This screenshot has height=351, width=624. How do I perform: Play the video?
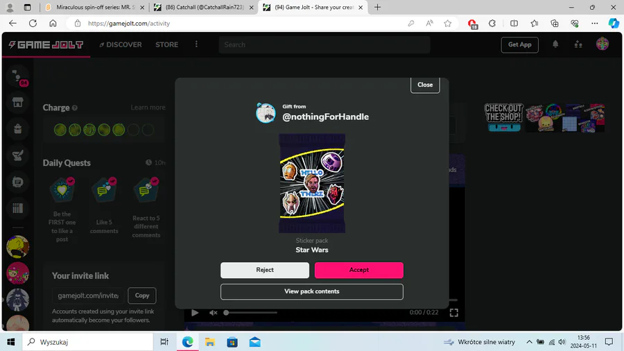point(195,313)
